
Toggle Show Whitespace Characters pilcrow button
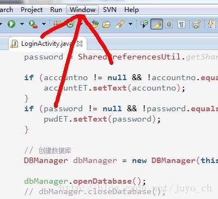[181, 24]
